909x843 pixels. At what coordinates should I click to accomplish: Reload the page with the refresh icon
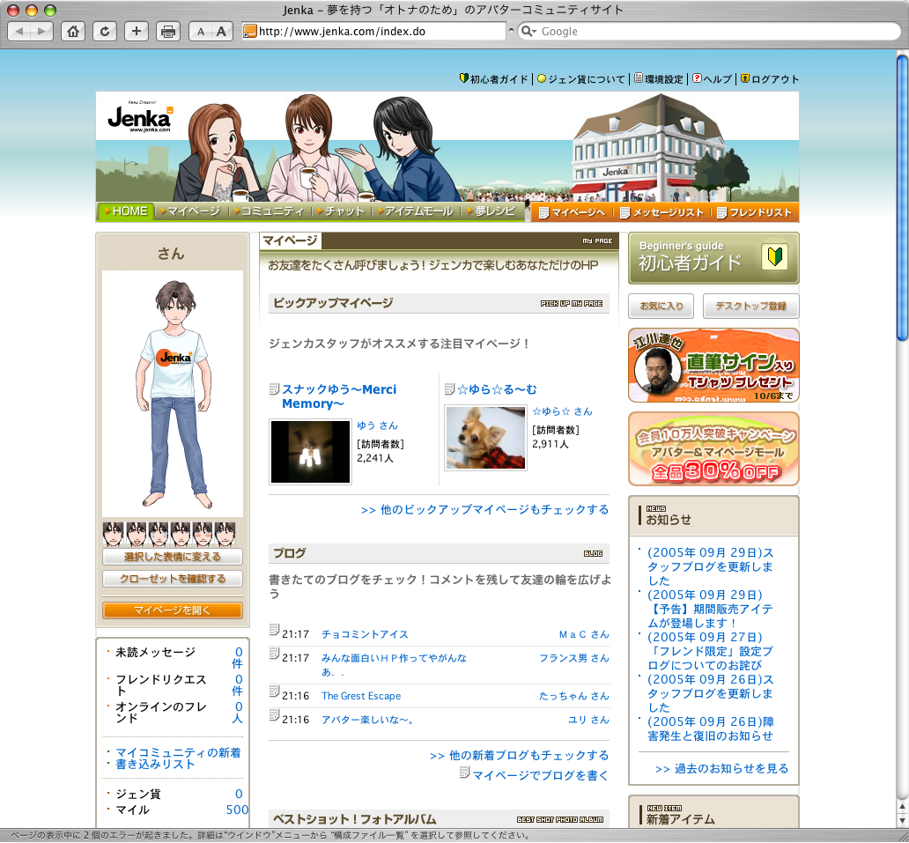pyautogui.click(x=105, y=32)
